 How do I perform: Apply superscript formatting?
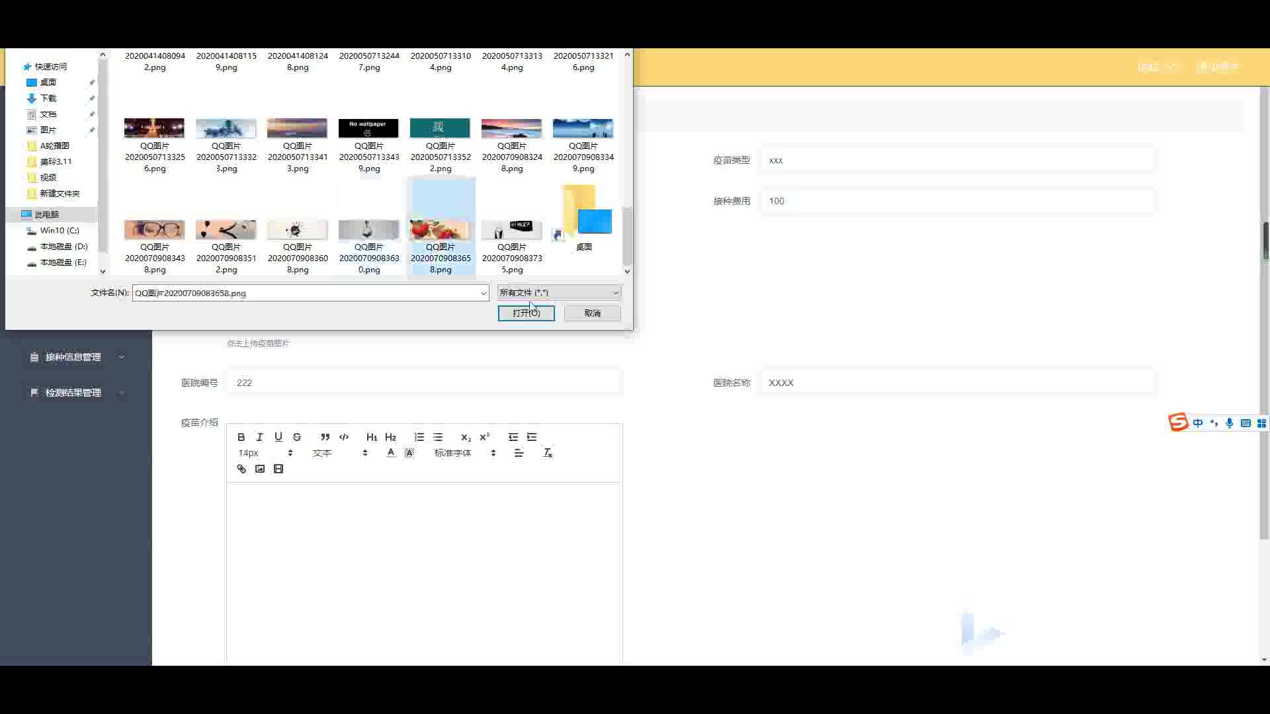(484, 437)
